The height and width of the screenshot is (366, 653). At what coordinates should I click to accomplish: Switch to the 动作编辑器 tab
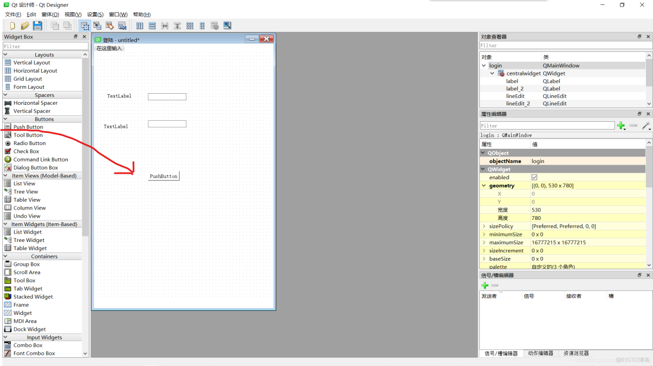pyautogui.click(x=541, y=353)
